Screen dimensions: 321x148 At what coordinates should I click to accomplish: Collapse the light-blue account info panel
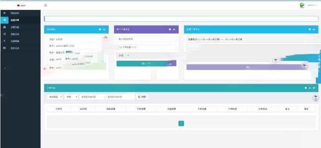(x=104, y=30)
